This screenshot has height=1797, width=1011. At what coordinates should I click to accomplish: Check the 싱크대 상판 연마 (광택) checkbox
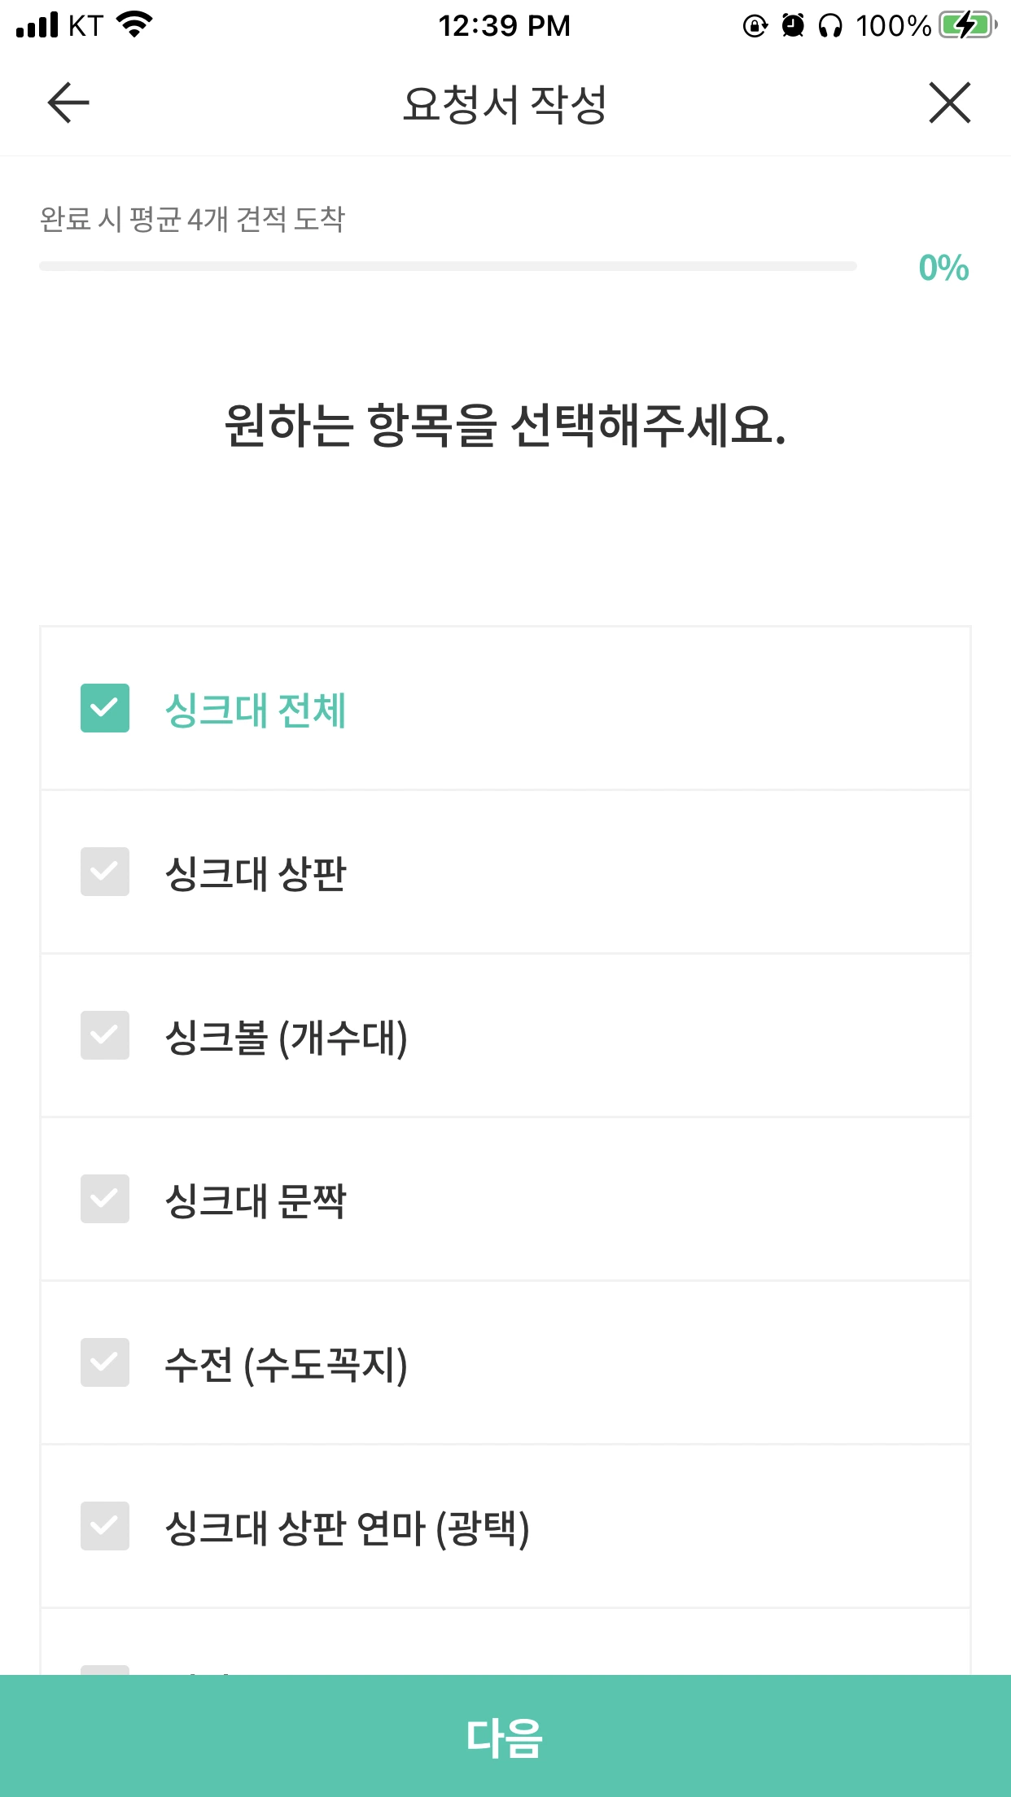pos(105,1526)
